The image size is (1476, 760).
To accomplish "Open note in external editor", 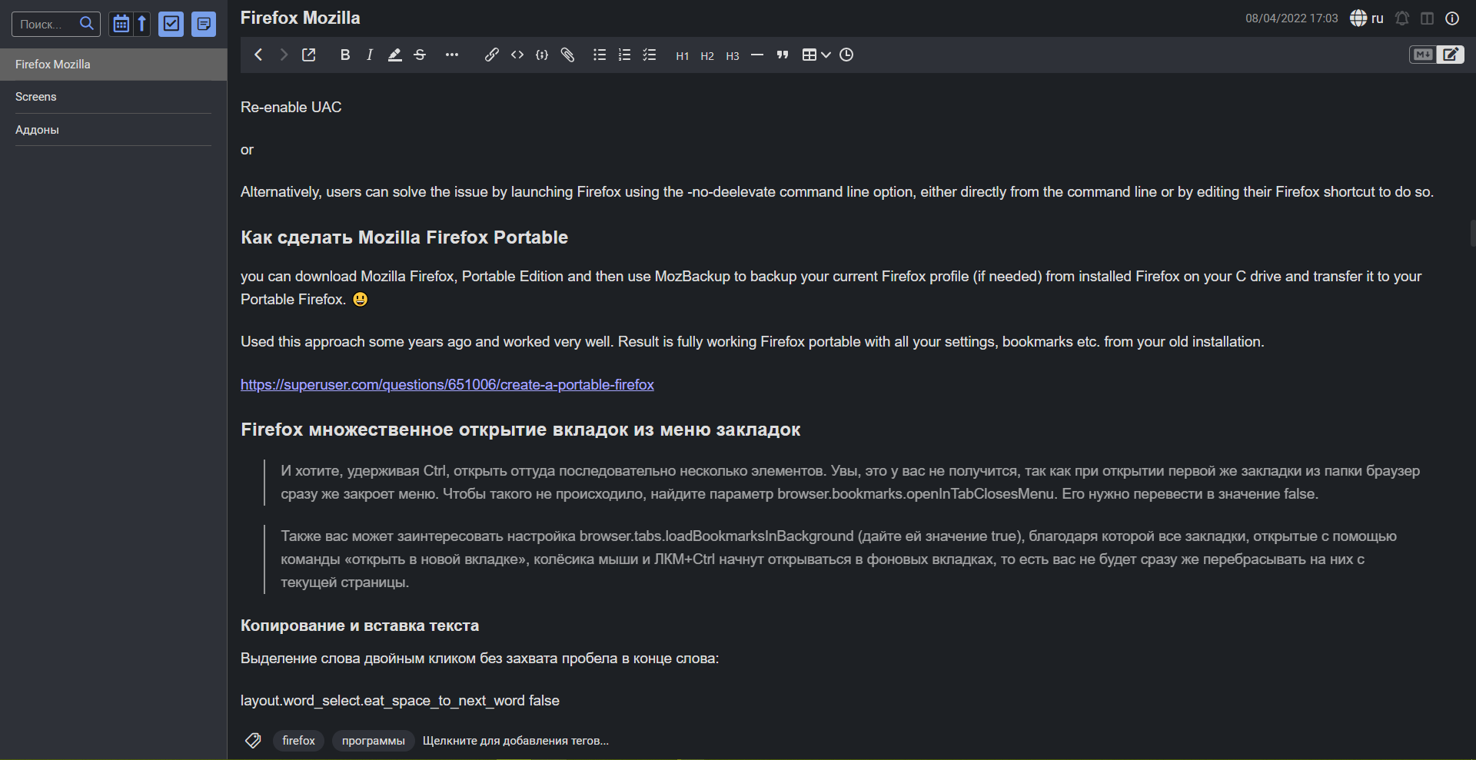I will [309, 55].
